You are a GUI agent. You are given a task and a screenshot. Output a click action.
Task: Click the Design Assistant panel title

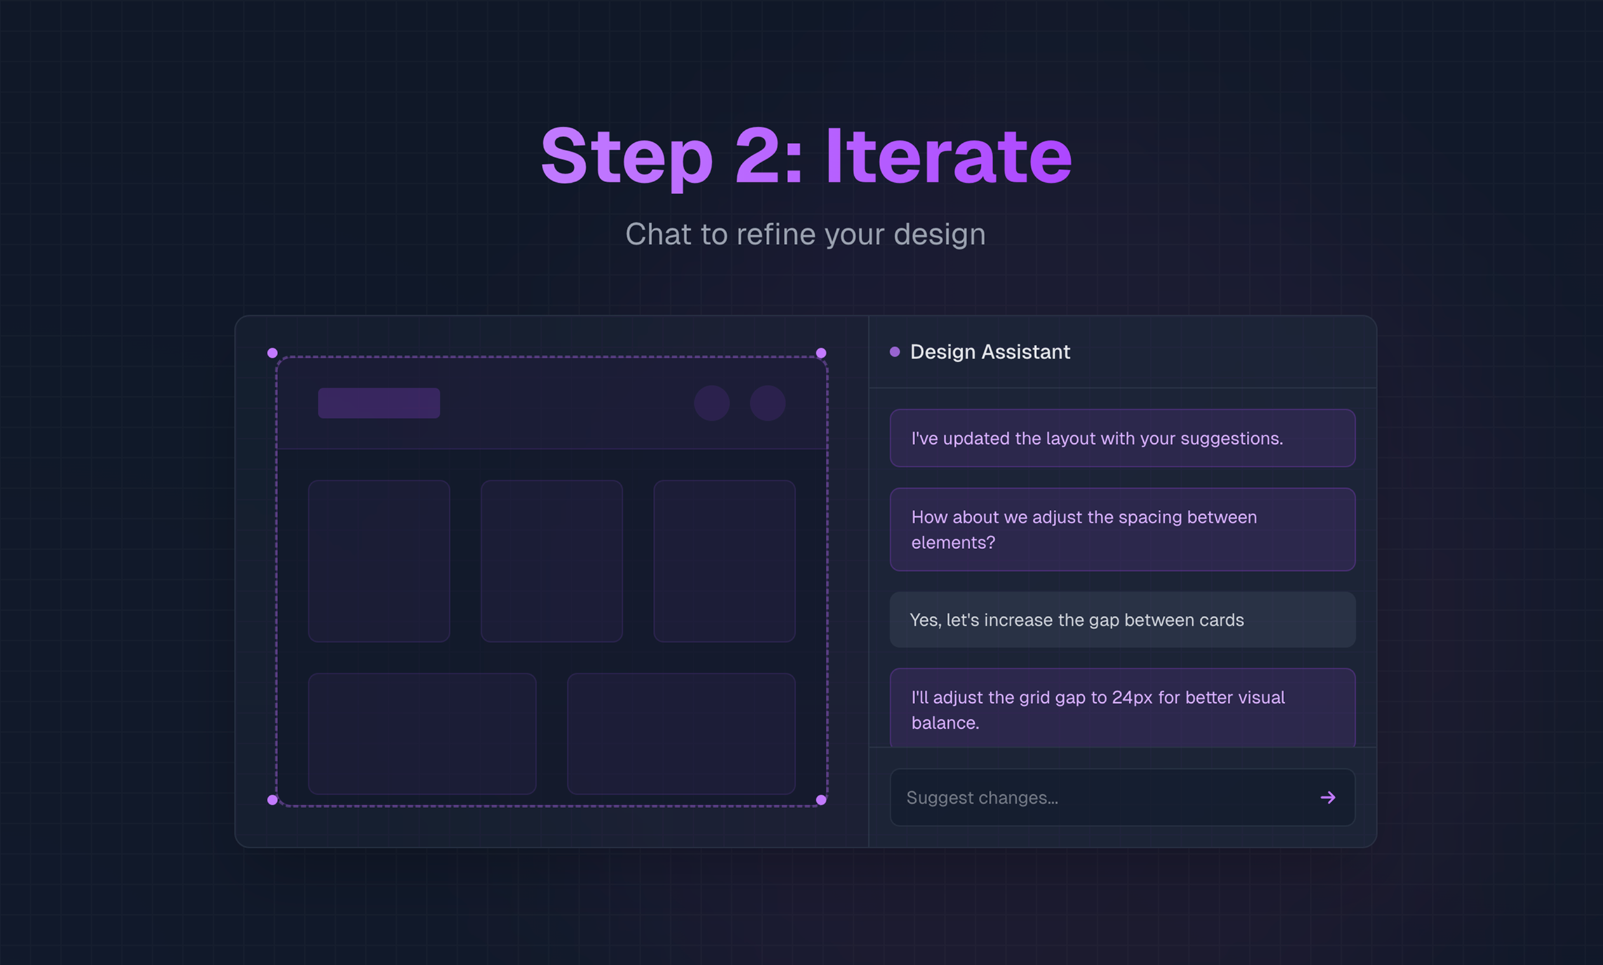(x=989, y=352)
